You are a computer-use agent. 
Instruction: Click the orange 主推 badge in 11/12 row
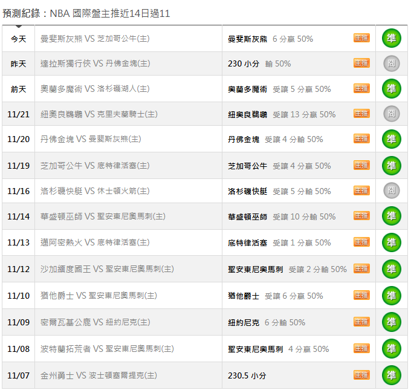[361, 268]
